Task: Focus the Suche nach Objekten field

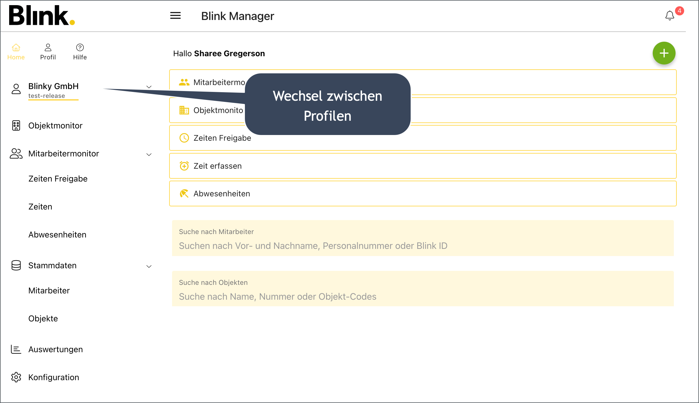Action: (422, 296)
